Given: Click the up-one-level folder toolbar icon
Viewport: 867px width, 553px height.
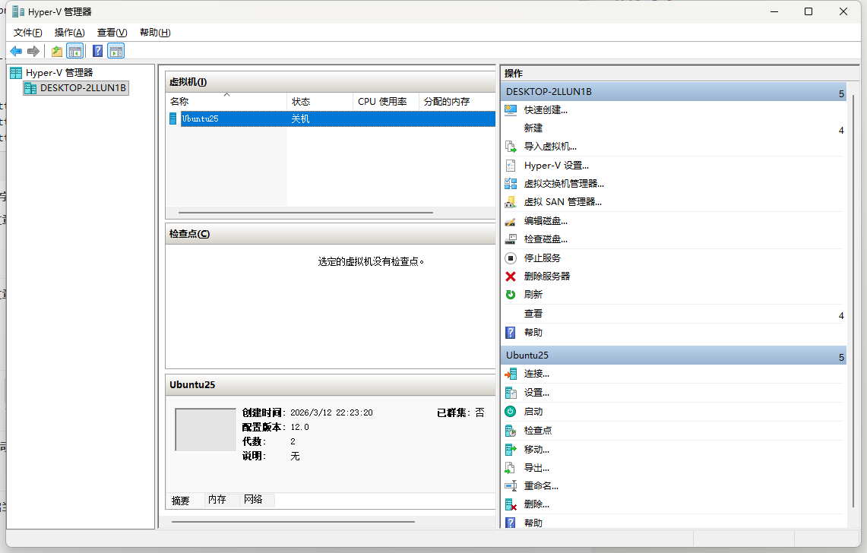Looking at the screenshot, I should [56, 51].
